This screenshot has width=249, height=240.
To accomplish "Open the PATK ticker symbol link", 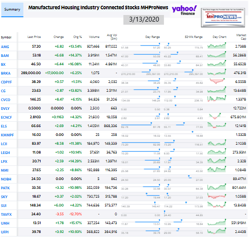I will [x=5, y=188].
